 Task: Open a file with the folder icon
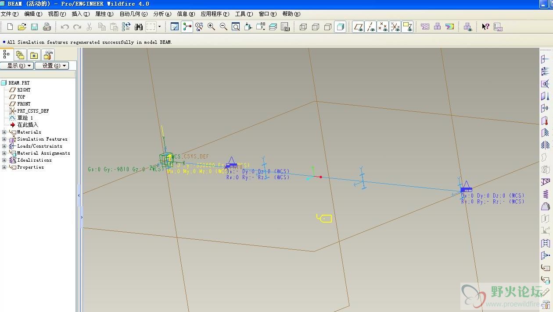[x=22, y=27]
